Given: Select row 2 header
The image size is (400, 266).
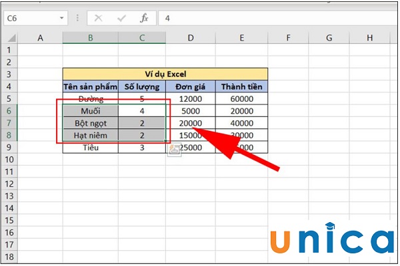Looking at the screenshot, I should tap(9, 62).
